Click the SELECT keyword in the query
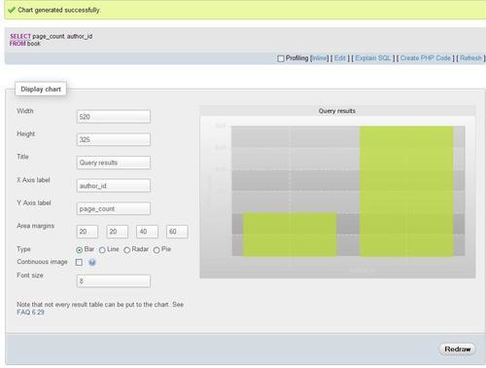 20,36
